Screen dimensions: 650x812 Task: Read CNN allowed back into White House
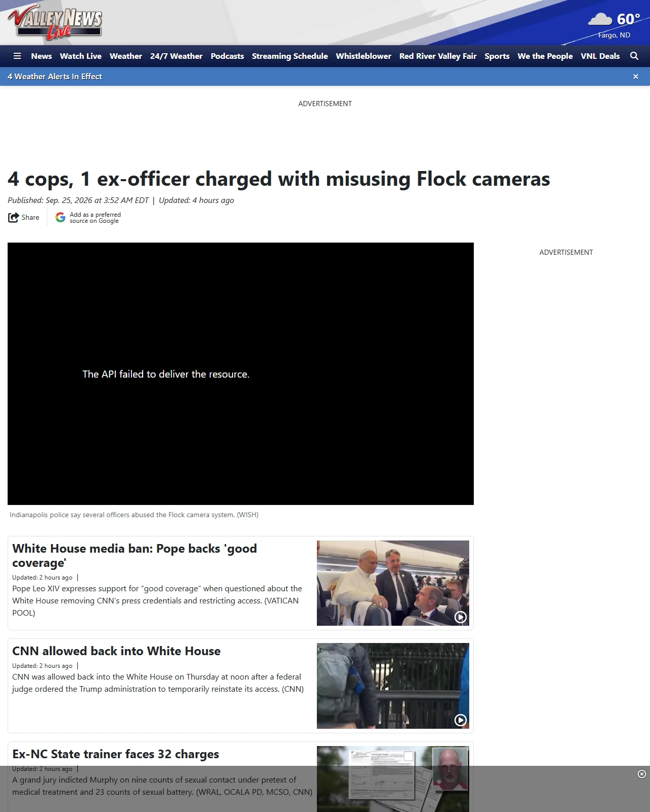click(x=116, y=651)
